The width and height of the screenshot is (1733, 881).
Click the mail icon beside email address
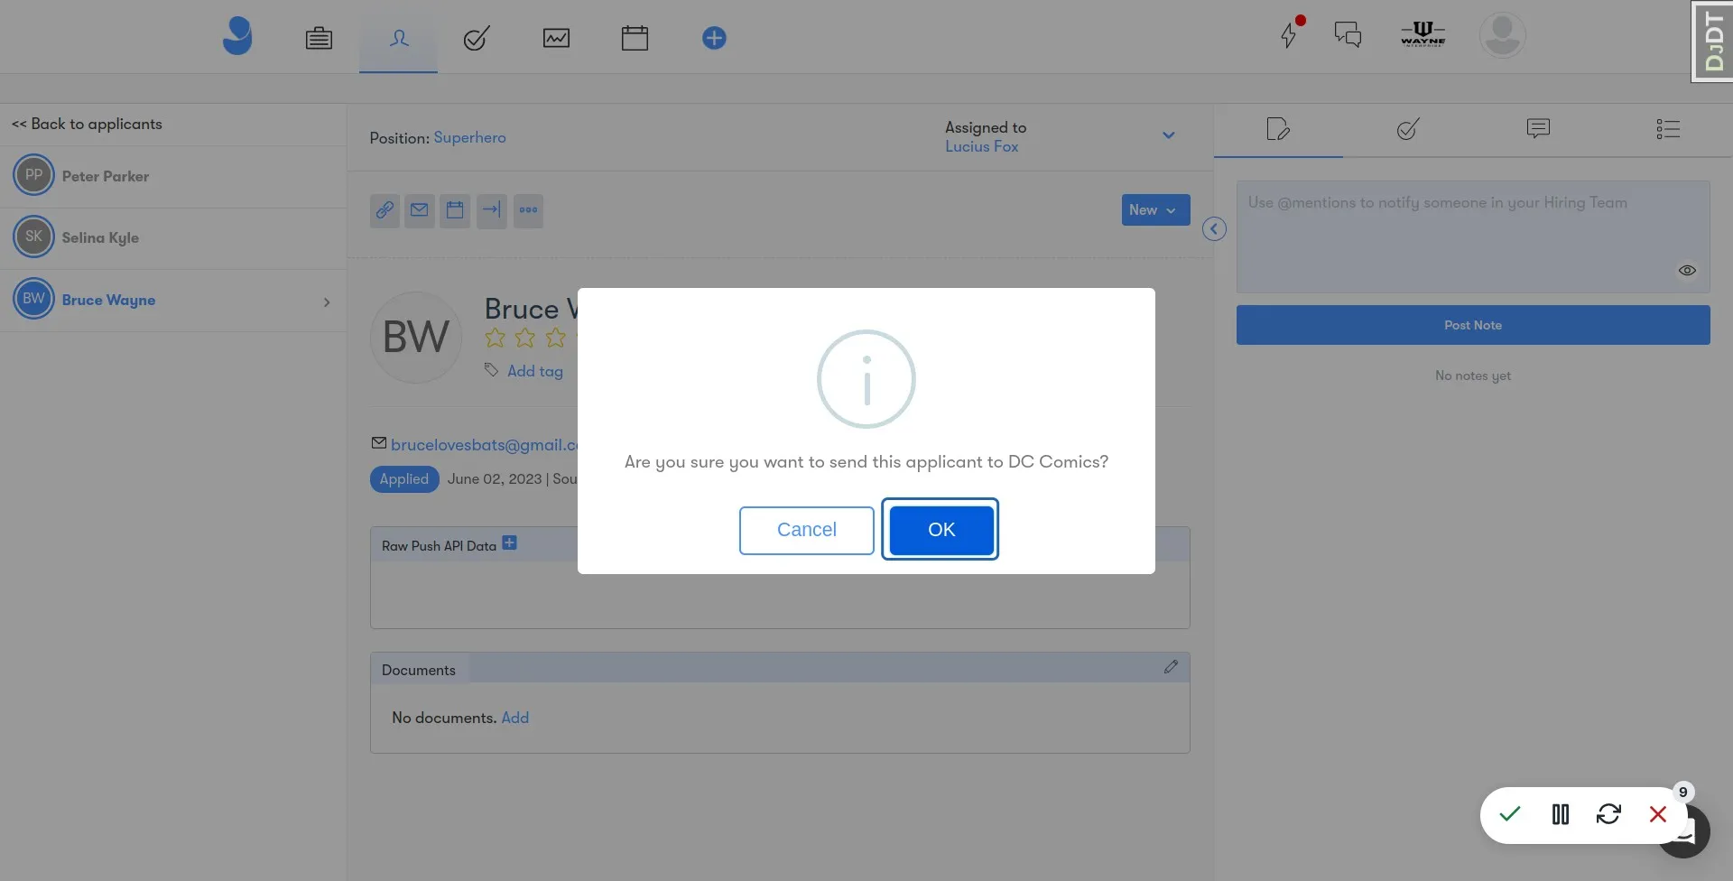point(379,443)
